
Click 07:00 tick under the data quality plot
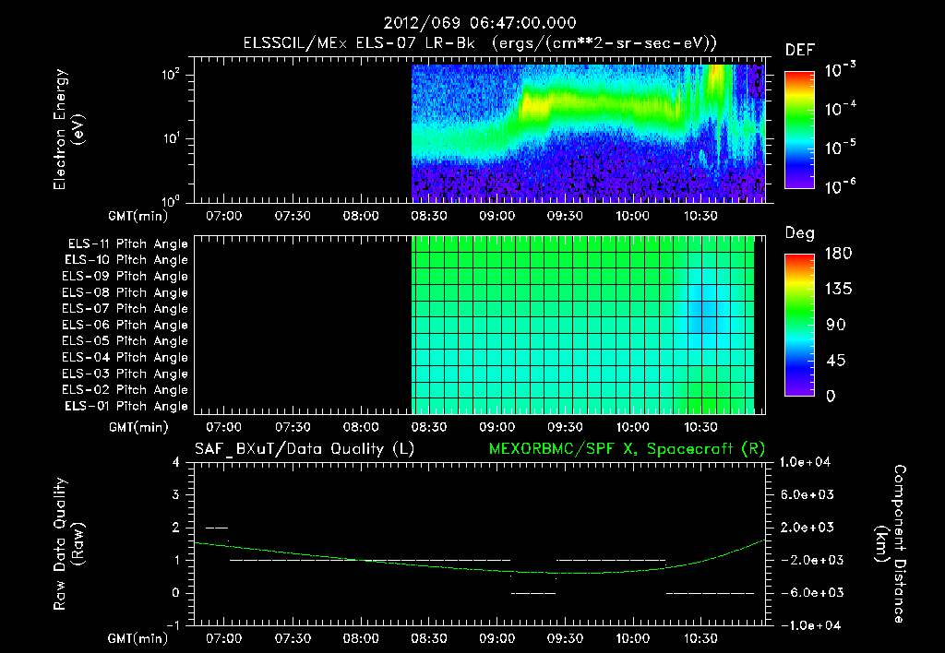point(224,638)
